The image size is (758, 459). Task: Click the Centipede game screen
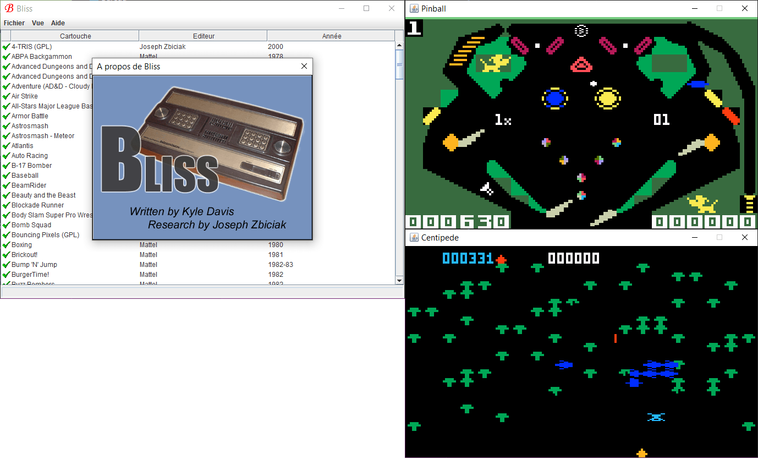[581, 352]
